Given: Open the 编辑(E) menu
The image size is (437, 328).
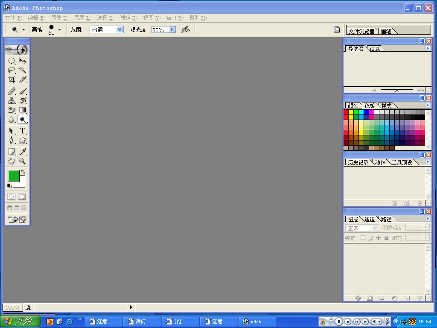Looking at the screenshot, I should point(37,18).
